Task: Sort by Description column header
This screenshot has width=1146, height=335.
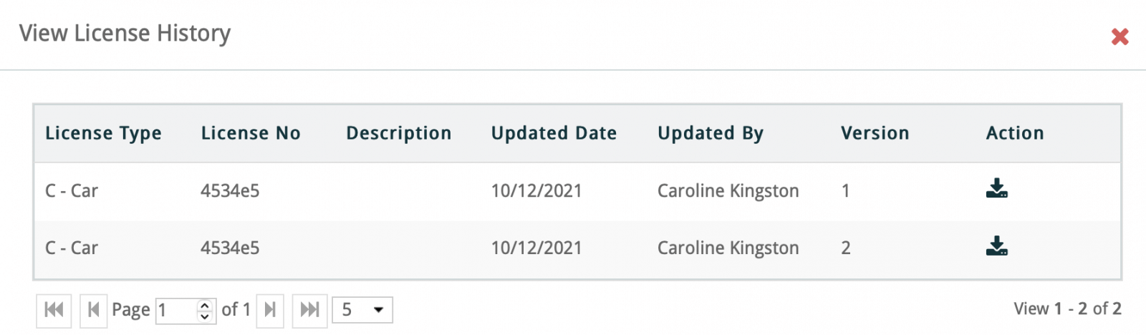Action: pyautogui.click(x=399, y=133)
